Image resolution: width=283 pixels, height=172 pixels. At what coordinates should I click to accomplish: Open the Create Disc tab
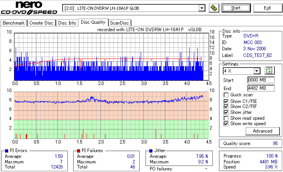pyautogui.click(x=41, y=23)
